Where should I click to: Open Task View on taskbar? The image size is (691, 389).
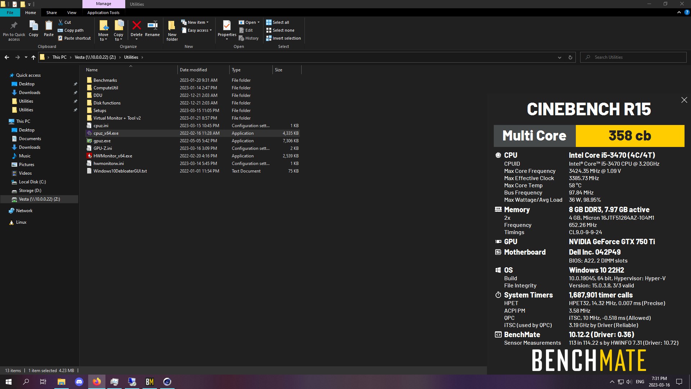[x=43, y=382]
